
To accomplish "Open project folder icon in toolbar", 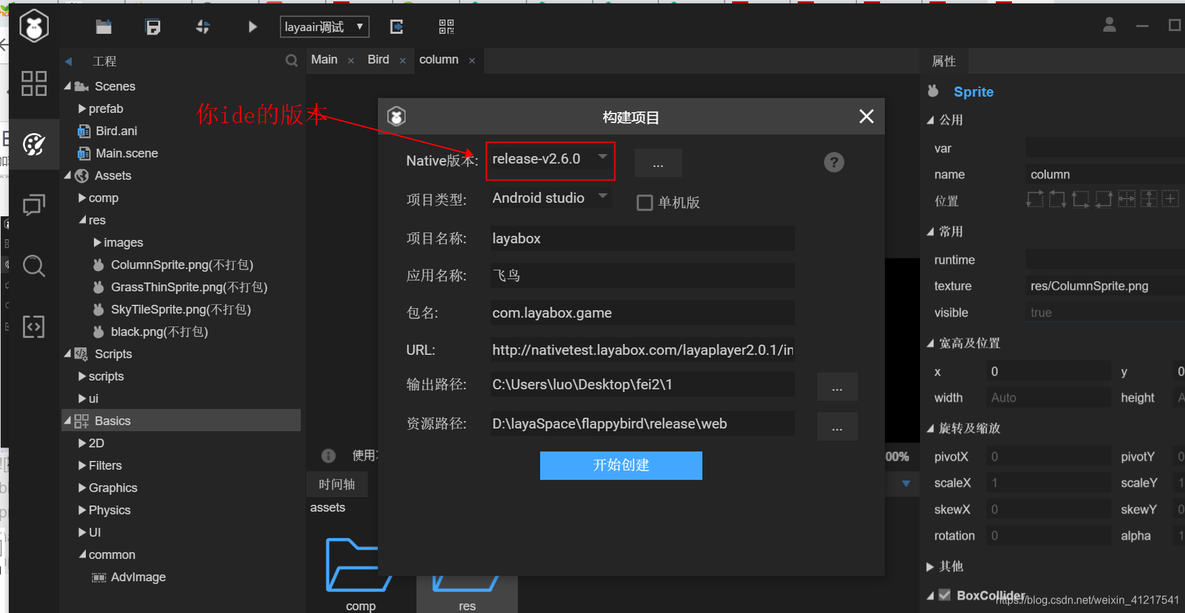I will coord(103,27).
